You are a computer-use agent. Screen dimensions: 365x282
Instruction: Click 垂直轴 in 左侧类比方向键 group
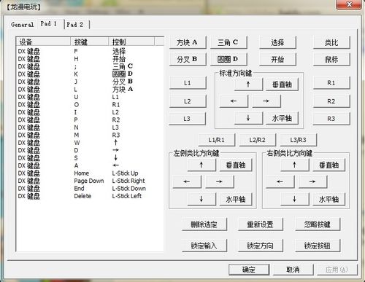236,165
